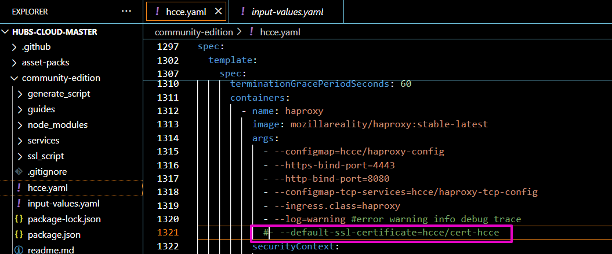Place cursor on terminationGracePeriodSeconds line
This screenshot has width=612, height=254.
pyautogui.click(x=321, y=84)
